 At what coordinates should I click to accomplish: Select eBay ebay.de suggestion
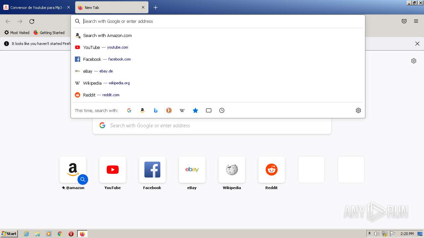tap(218, 71)
